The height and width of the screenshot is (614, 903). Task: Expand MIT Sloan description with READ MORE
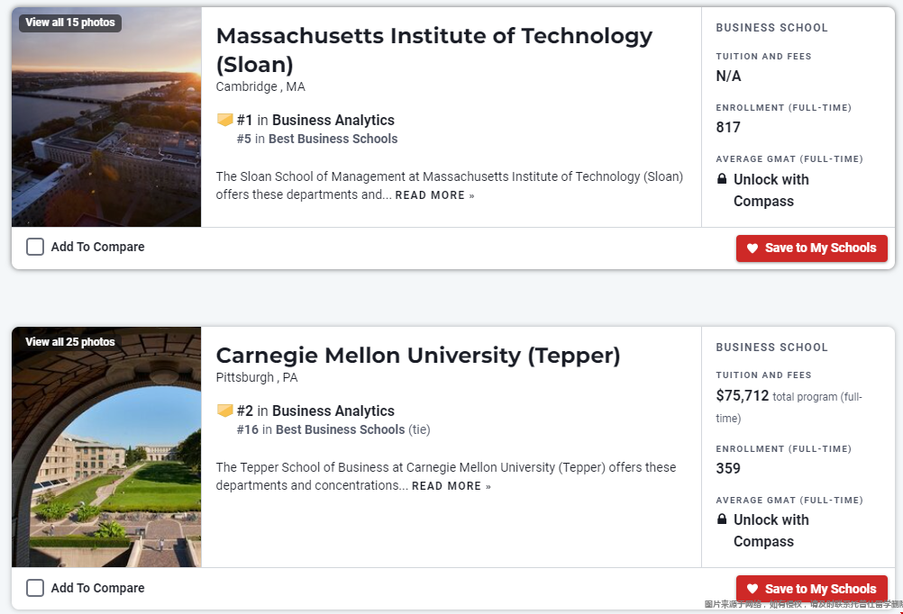(x=434, y=195)
